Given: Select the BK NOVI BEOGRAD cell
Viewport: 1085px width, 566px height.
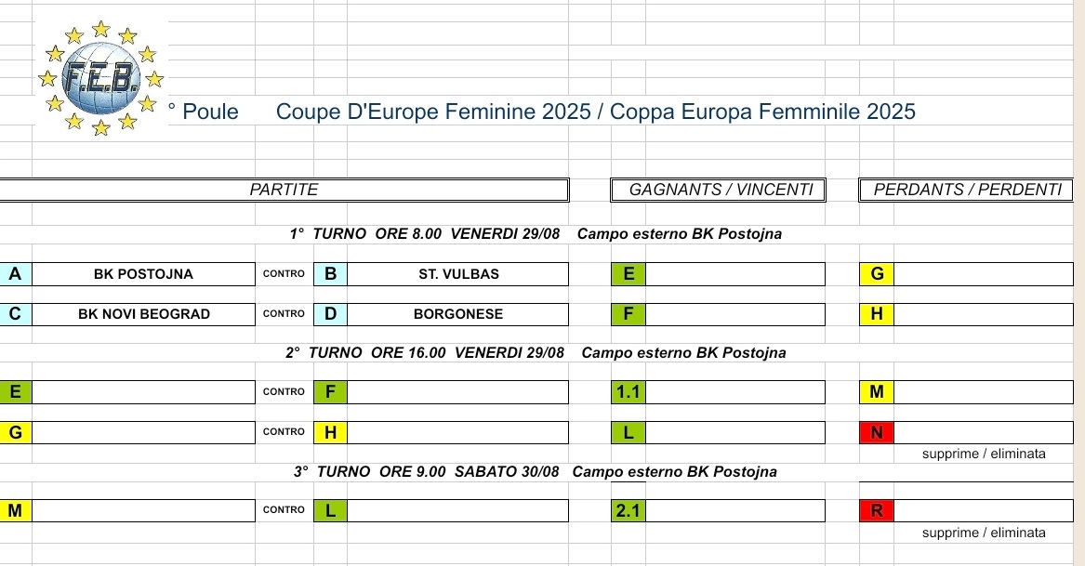Looking at the screenshot, I should click(143, 314).
